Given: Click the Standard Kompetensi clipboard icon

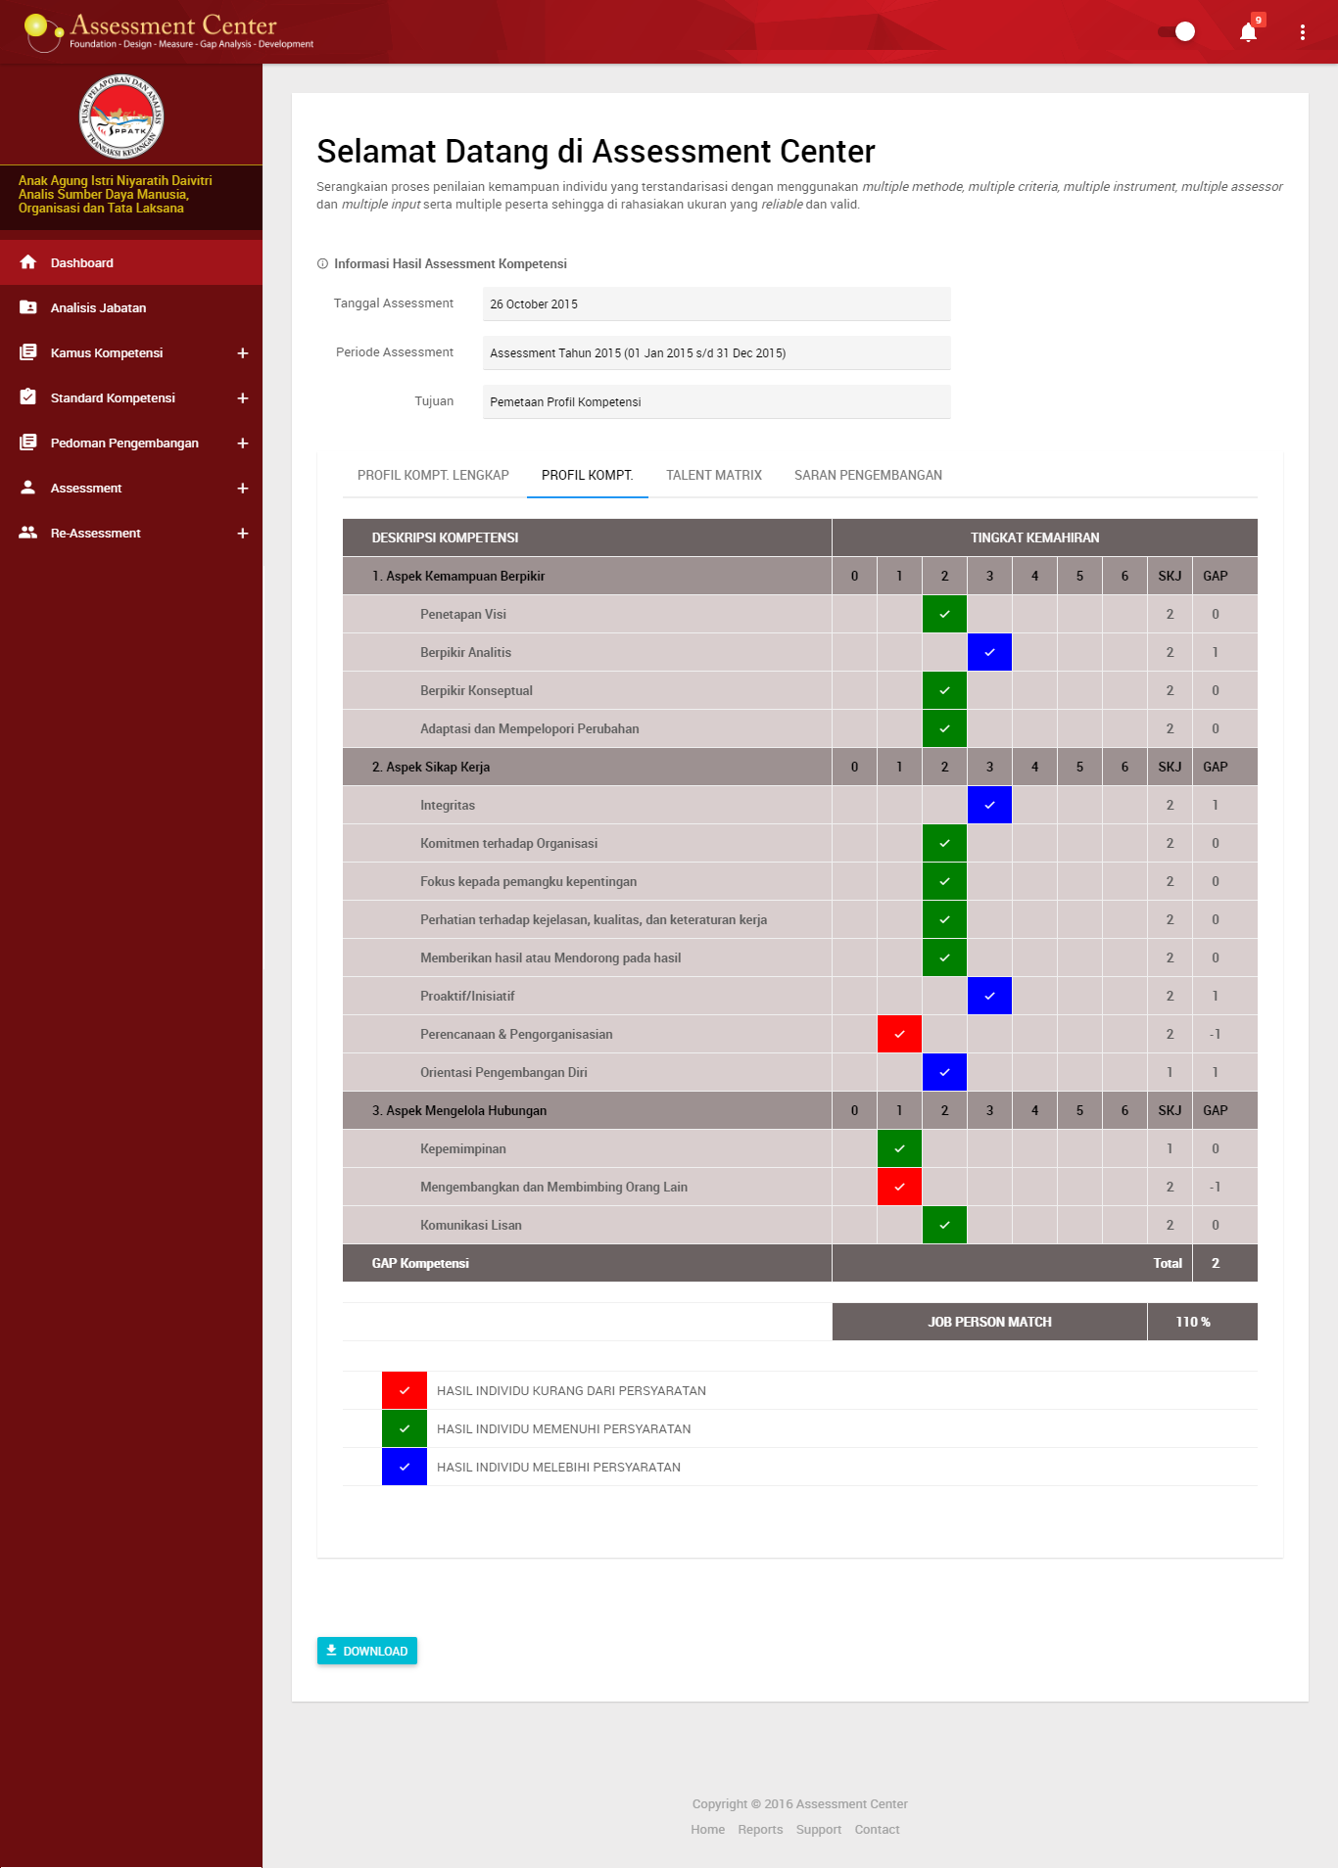Looking at the screenshot, I should coord(28,397).
